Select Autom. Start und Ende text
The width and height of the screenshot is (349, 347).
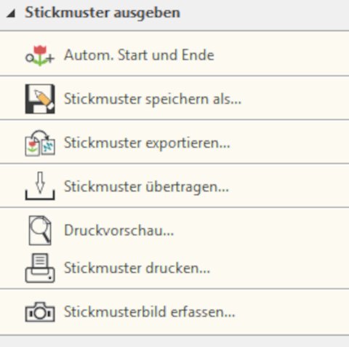139,55
